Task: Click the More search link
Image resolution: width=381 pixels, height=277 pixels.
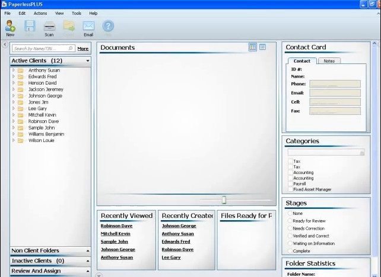Action: 83,49
